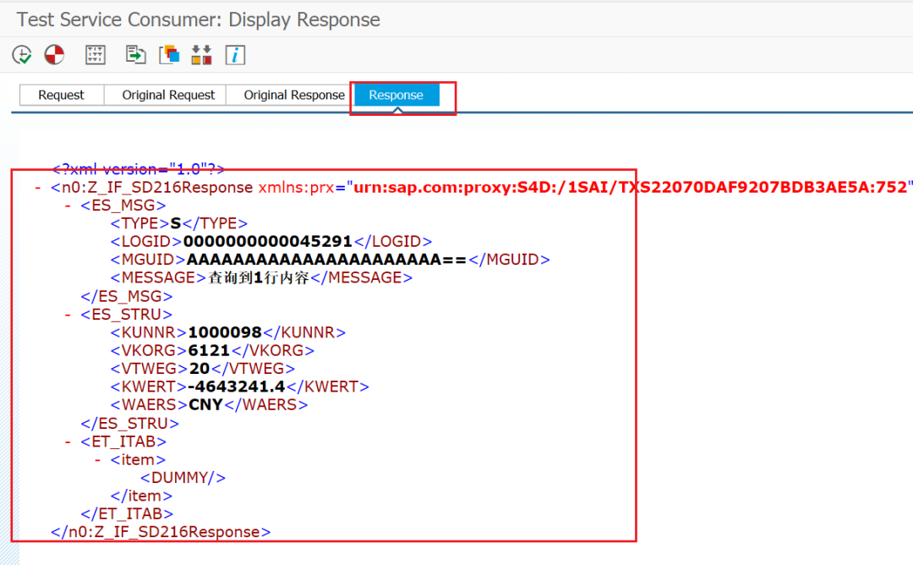Viewport: 913px width, 565px height.
Task: Click the closing /item tag
Action: tap(141, 496)
